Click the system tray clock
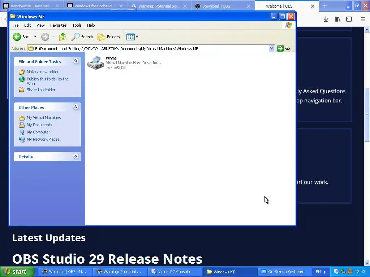 point(360,272)
